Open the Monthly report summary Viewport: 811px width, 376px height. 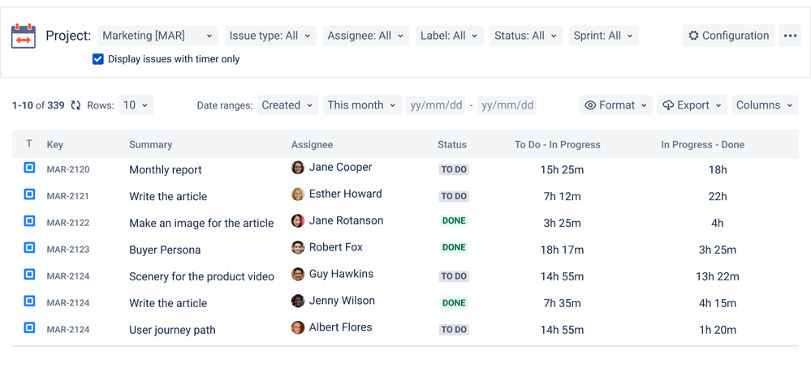coord(166,170)
